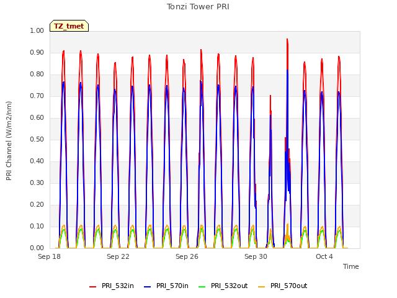Image resolution: width=397 pixels, height=298 pixels.
Task: Click the 0.60 y-axis tick label
Action: [x=37, y=117]
